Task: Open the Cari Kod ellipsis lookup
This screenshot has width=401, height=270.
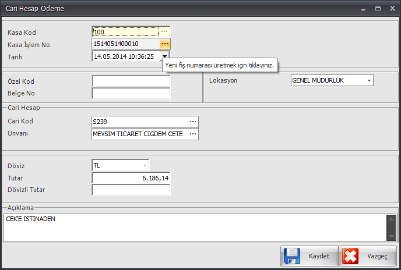Action: pyautogui.click(x=193, y=122)
